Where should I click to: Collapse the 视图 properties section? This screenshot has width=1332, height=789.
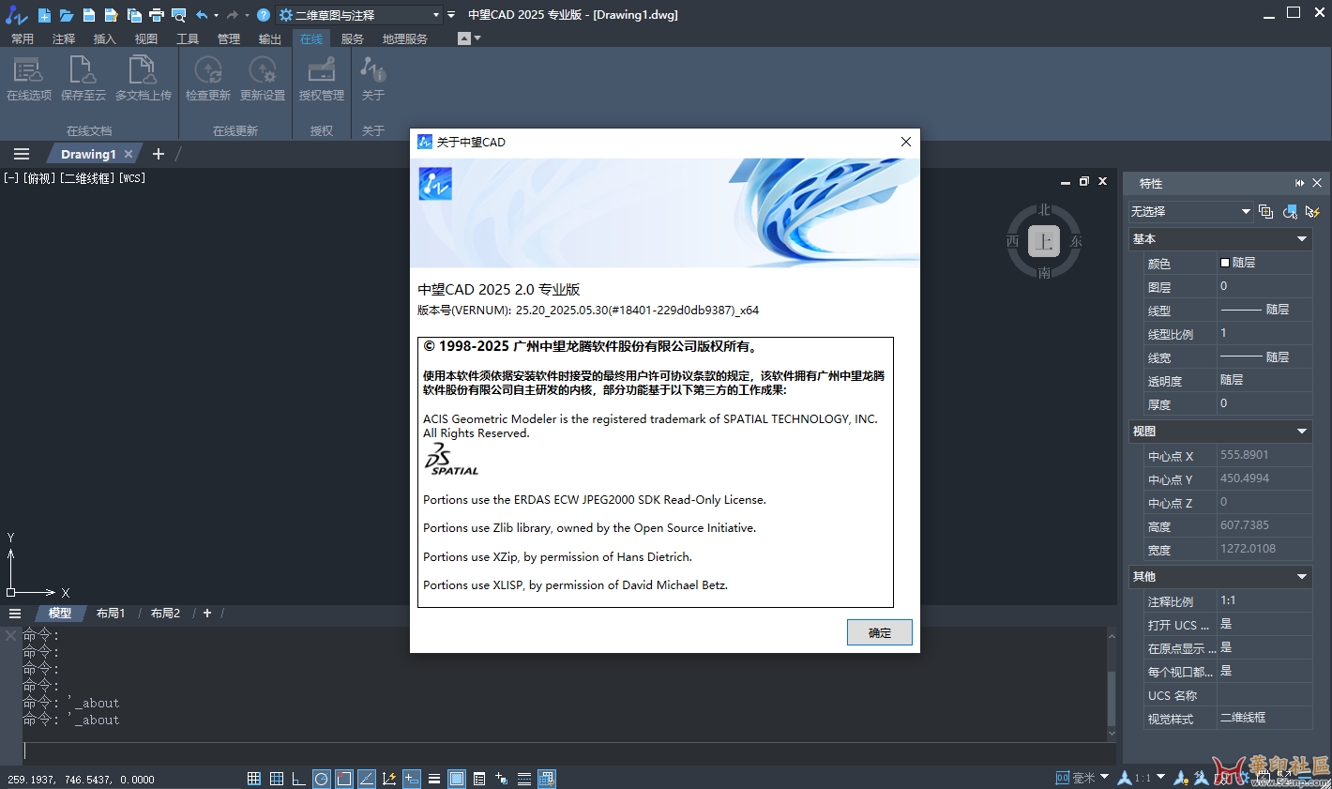1302,432
